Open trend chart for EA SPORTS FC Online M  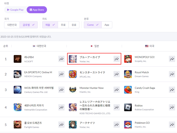click(x=61, y=74)
